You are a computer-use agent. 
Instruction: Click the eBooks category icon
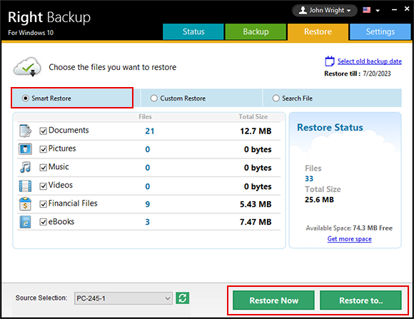click(x=25, y=222)
